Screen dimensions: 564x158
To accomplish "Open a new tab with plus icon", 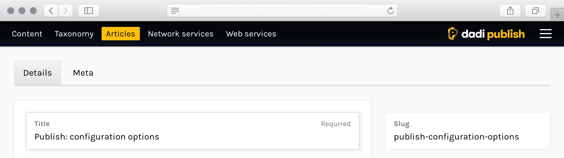I will click(x=557, y=15).
